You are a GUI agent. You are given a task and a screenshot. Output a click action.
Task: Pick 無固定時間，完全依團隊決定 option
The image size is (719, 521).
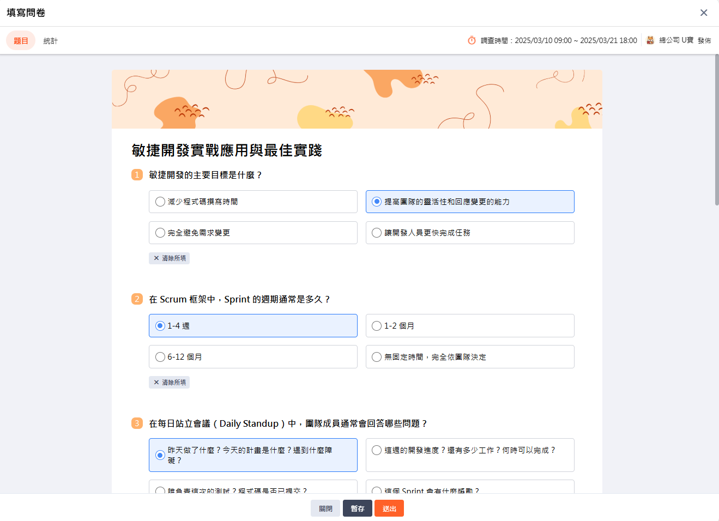pos(470,357)
